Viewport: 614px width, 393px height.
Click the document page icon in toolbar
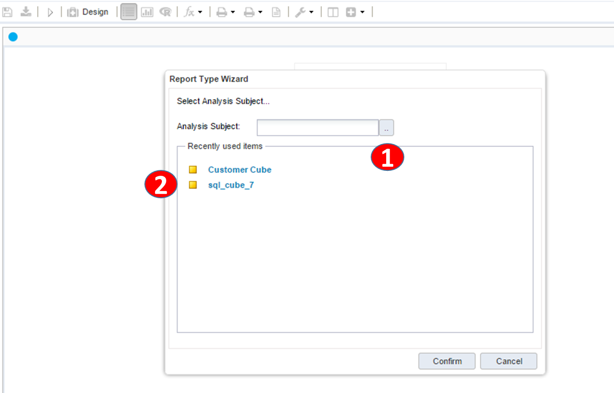point(276,12)
